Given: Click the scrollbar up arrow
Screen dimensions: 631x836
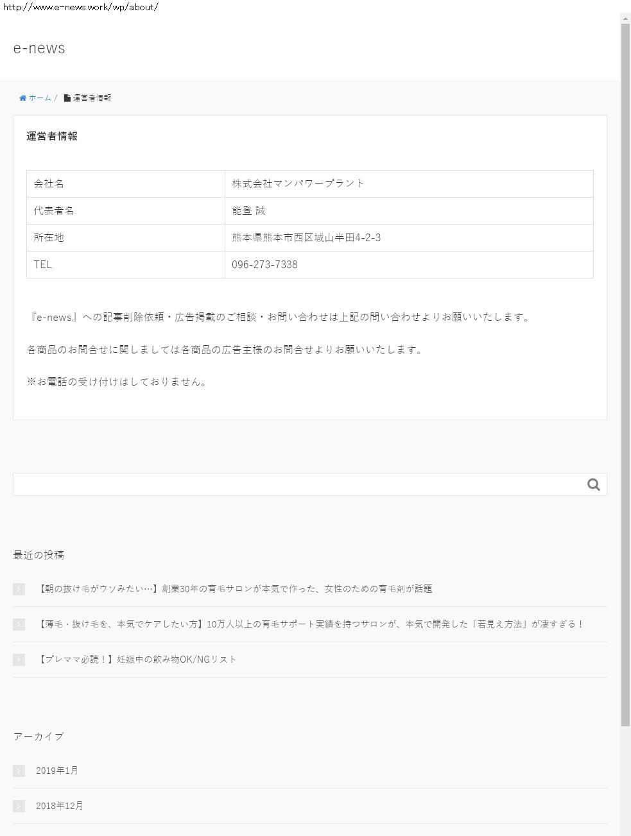Looking at the screenshot, I should click(625, 19).
